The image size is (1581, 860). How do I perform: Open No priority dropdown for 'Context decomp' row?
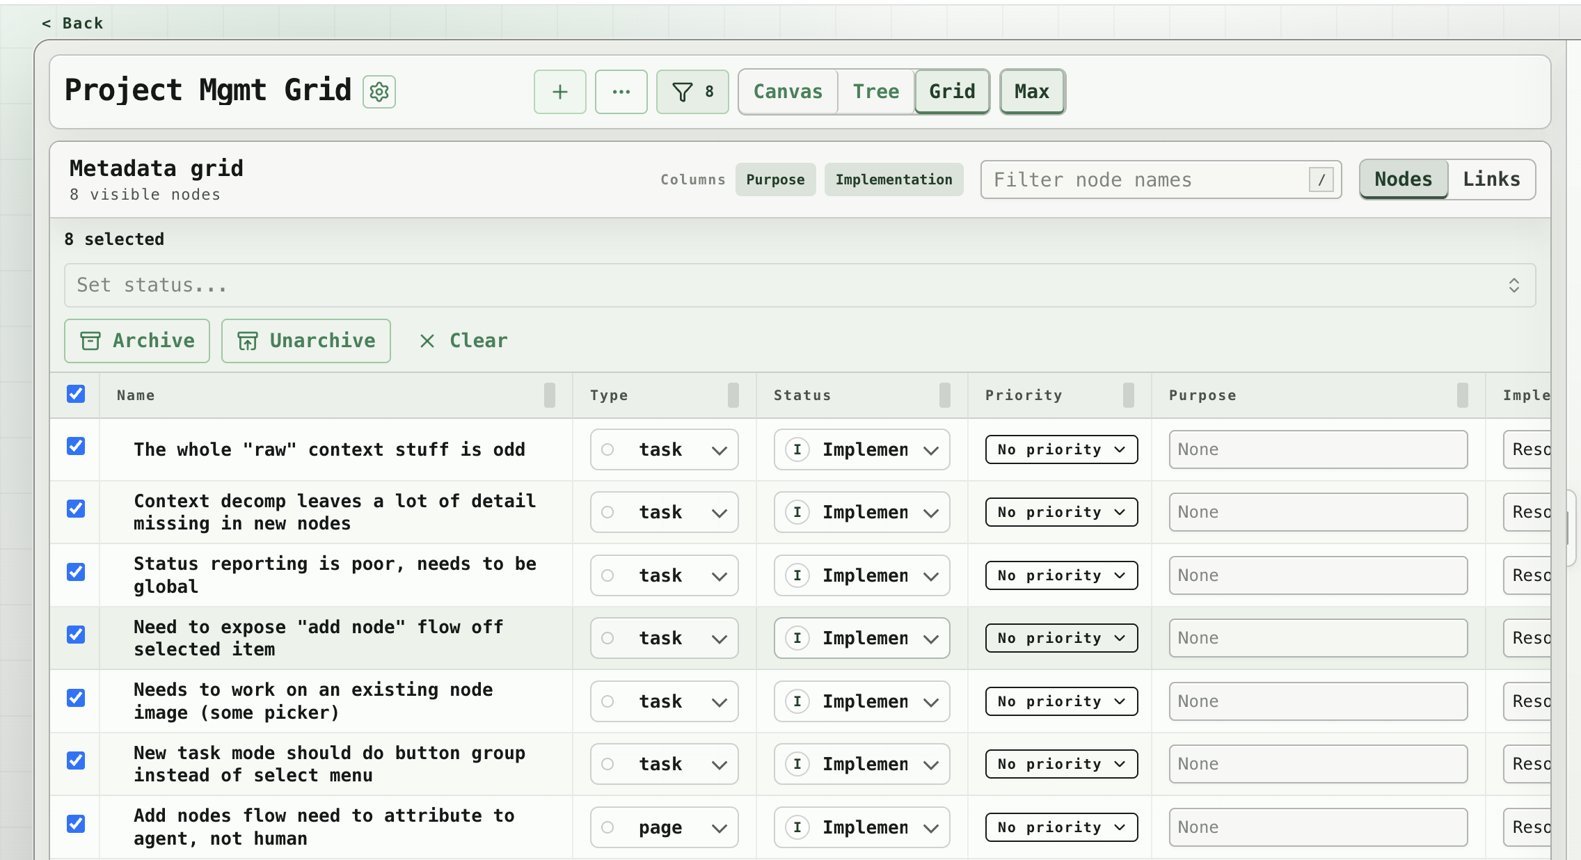1062,512
